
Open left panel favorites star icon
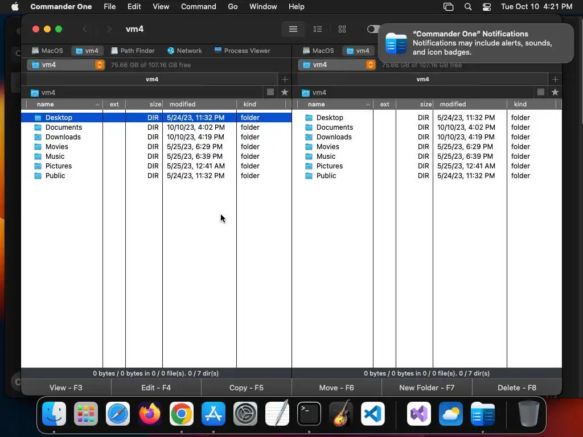[285, 92]
